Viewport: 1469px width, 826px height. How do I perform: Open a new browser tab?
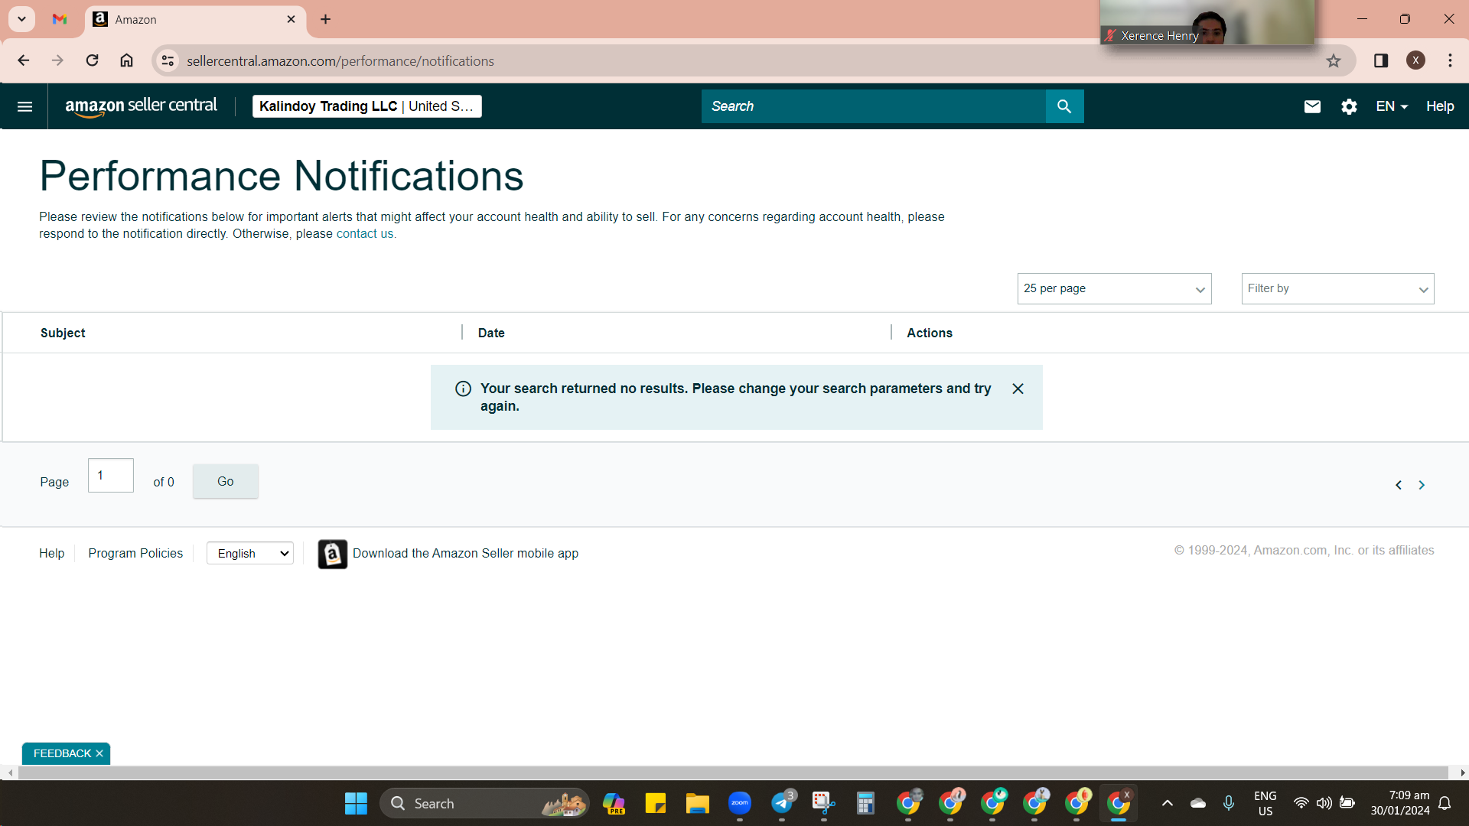tap(325, 19)
